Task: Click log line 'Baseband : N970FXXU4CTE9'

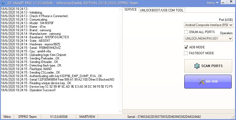Action: point(35,37)
